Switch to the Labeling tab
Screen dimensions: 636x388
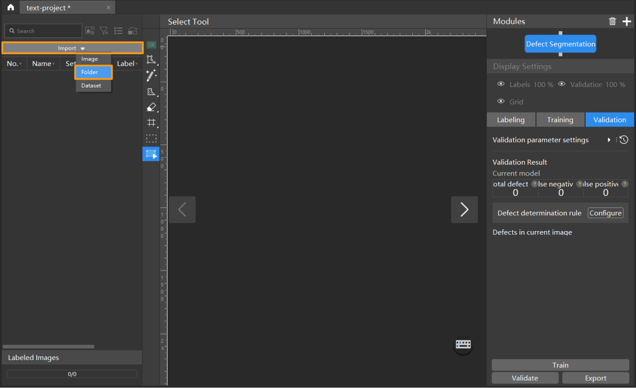click(511, 120)
